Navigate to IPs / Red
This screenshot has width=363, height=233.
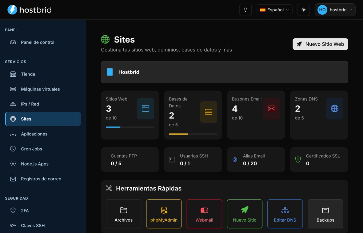[x=43, y=104]
